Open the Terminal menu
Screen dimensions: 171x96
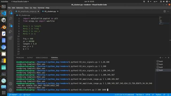(x=41, y=8)
